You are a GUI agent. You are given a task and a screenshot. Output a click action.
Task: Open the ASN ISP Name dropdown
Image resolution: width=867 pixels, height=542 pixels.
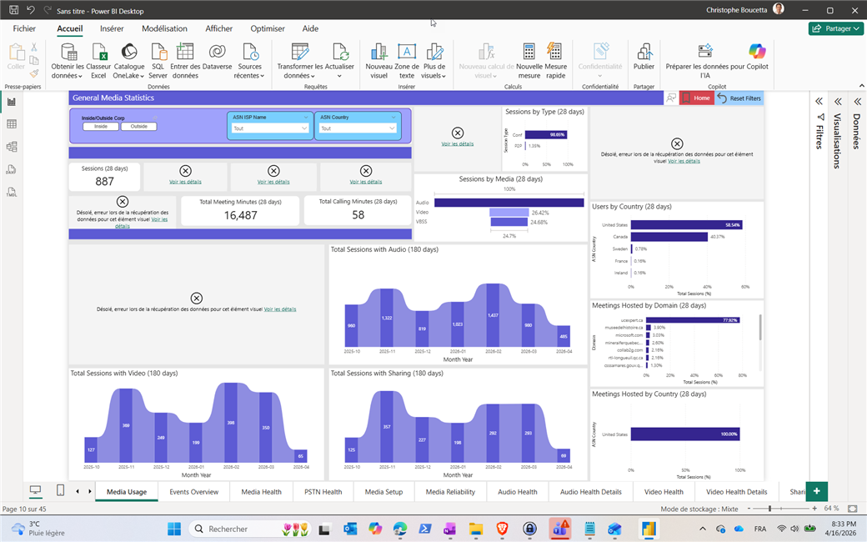click(270, 128)
